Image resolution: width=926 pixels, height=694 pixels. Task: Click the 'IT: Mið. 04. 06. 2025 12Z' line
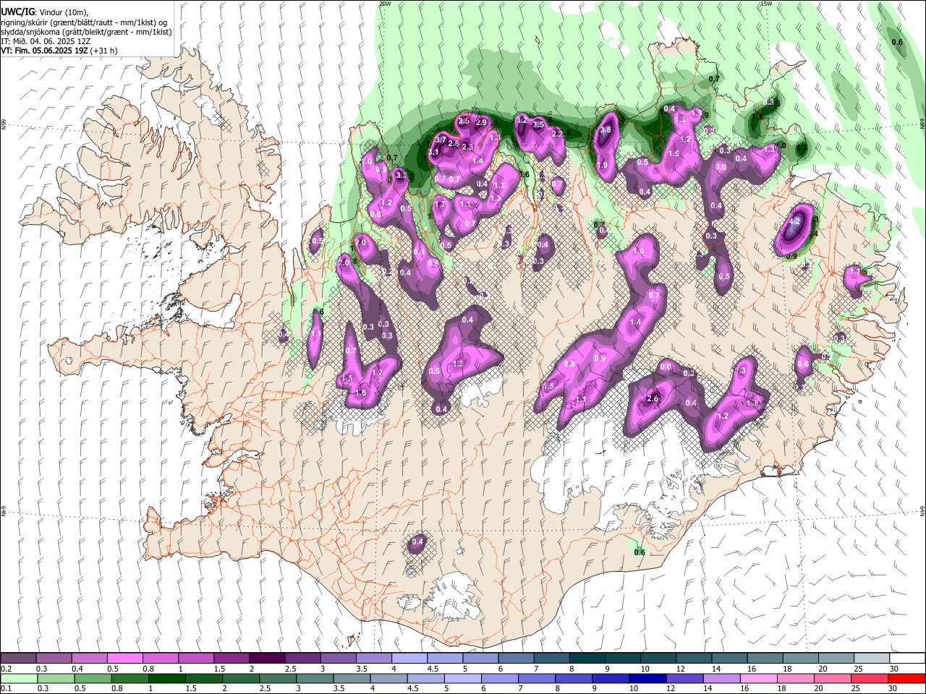pyautogui.click(x=46, y=41)
